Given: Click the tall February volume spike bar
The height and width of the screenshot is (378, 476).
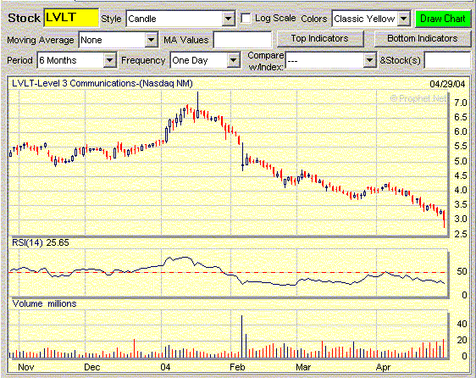Looking at the screenshot, I should (x=242, y=336).
